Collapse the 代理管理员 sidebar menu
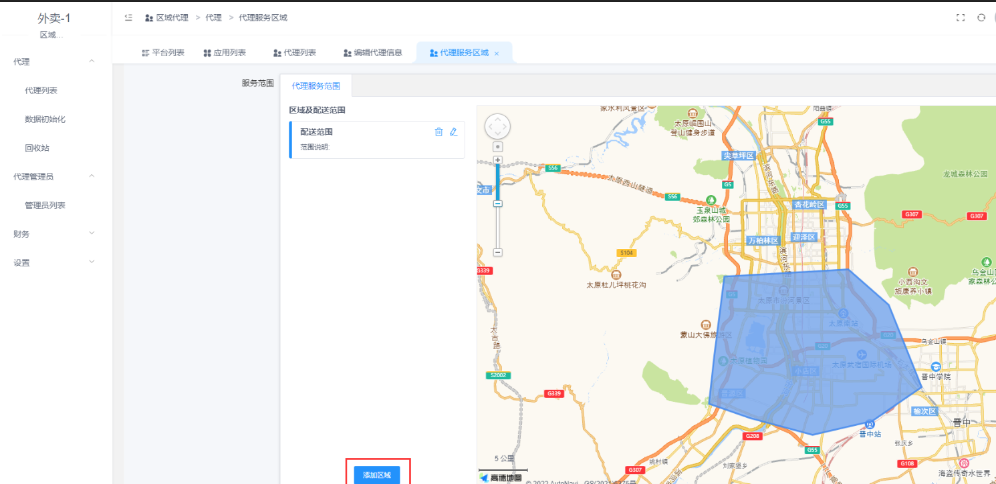Image resolution: width=996 pixels, height=484 pixels. [x=56, y=176]
